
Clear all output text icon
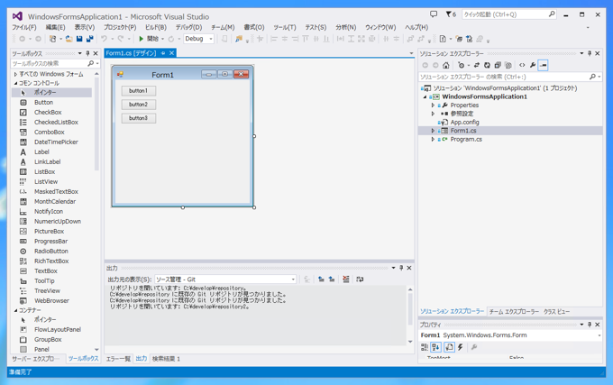pos(346,280)
